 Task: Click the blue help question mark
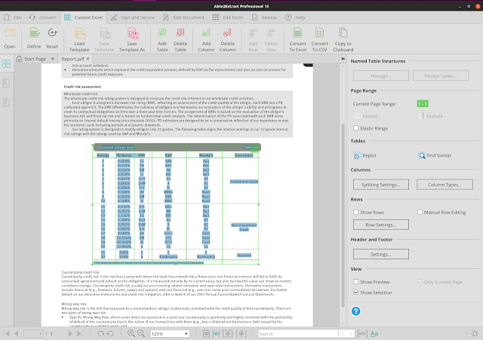[355, 311]
